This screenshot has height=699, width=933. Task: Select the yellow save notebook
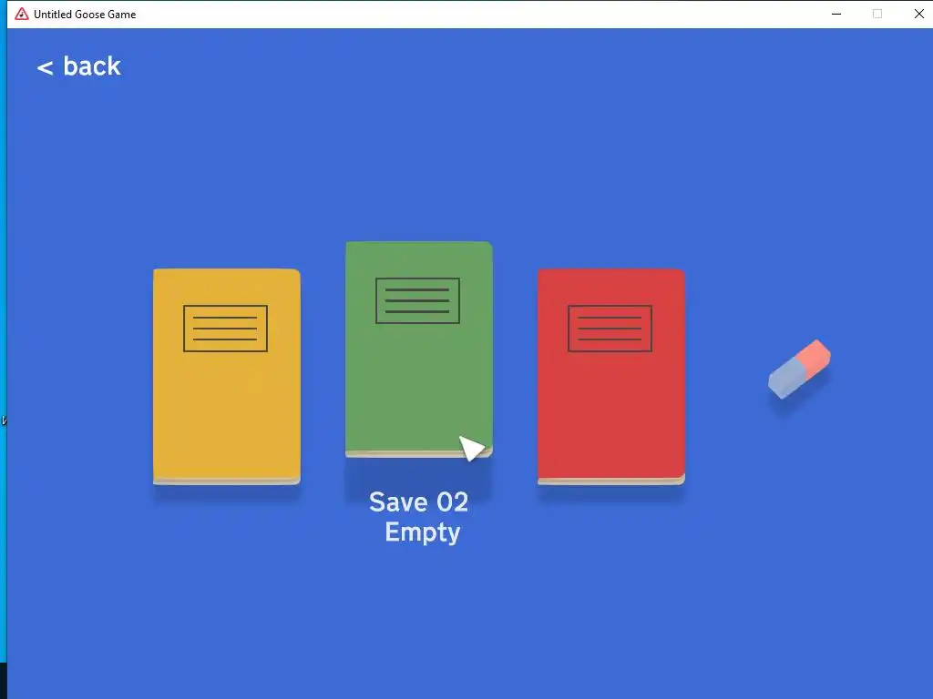click(x=227, y=376)
